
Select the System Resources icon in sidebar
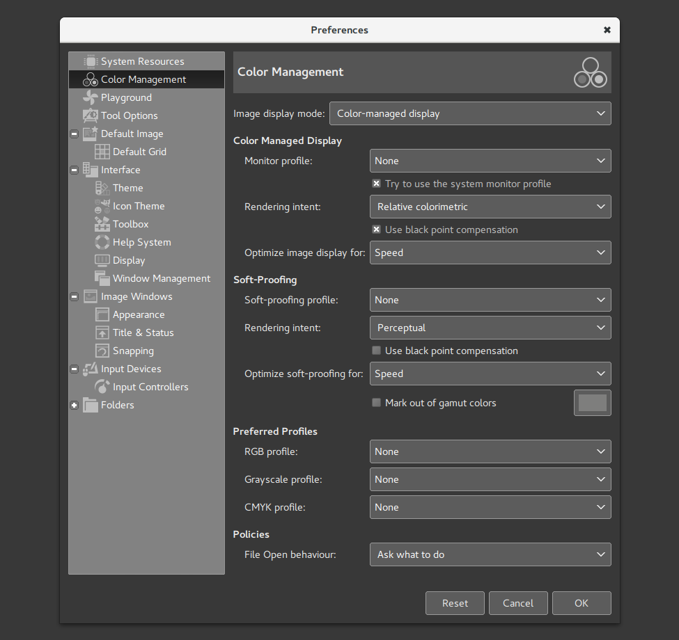[91, 61]
